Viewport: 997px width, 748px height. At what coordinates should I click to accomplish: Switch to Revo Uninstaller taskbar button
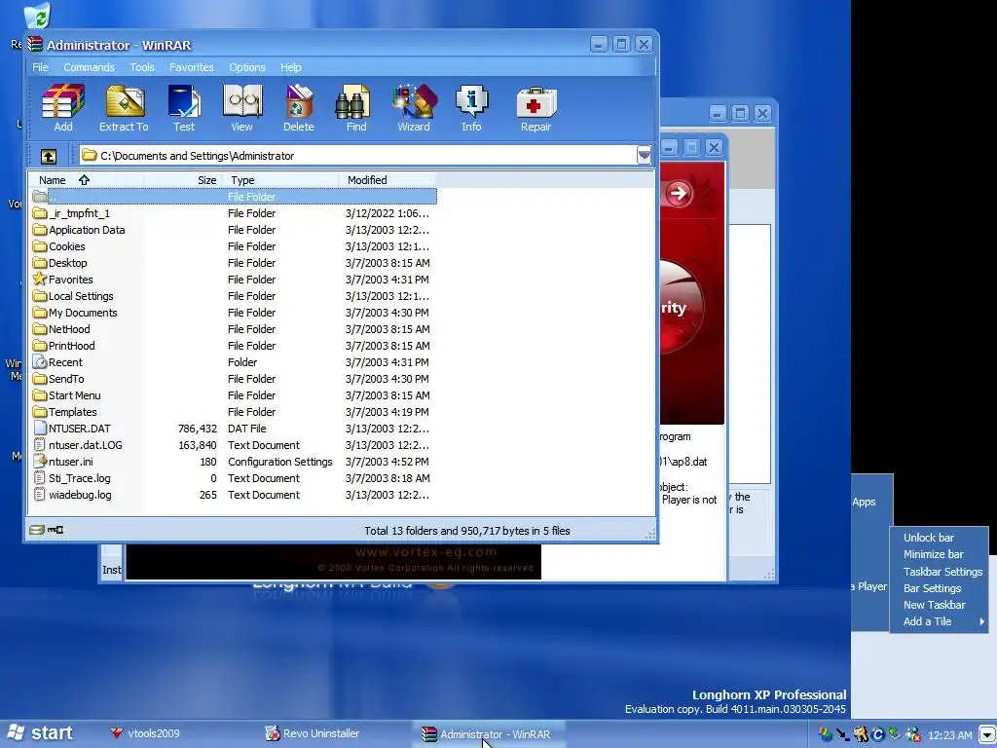(313, 733)
